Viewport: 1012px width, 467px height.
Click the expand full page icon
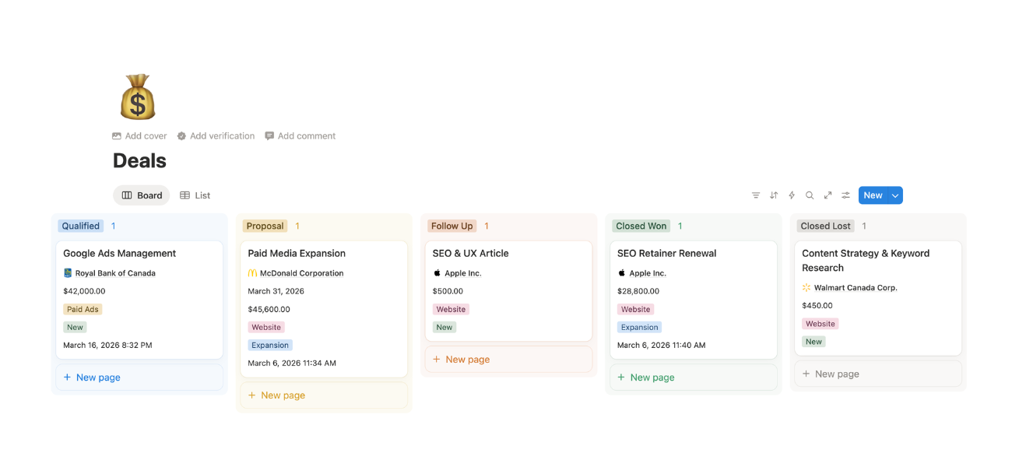[828, 195]
